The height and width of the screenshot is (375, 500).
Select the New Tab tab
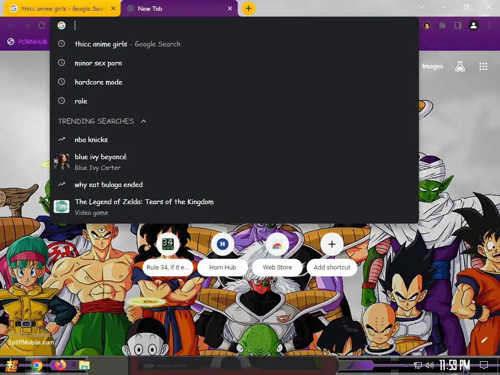[179, 9]
